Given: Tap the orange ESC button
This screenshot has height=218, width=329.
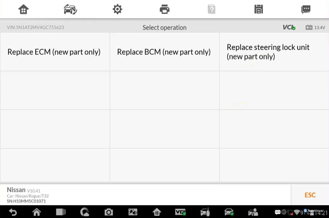Looking at the screenshot, I should [310, 195].
